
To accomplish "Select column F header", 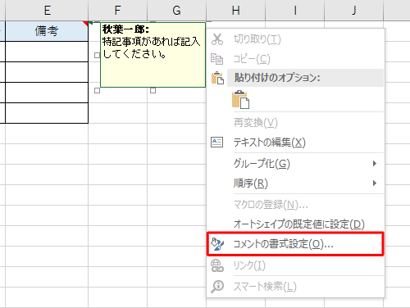I will coord(118,11).
